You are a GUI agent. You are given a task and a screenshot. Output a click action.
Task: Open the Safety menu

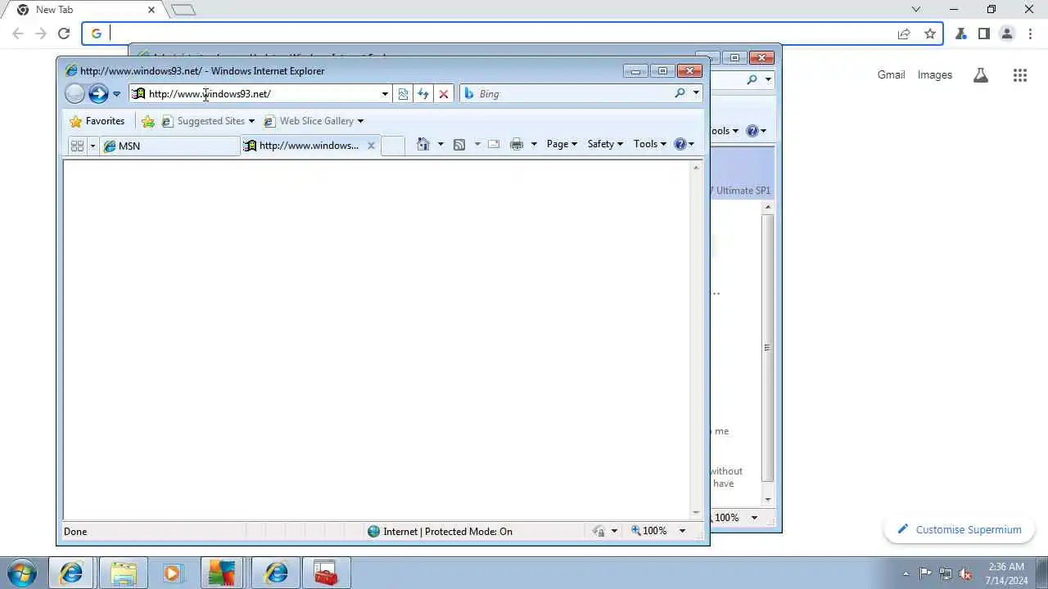click(x=605, y=144)
